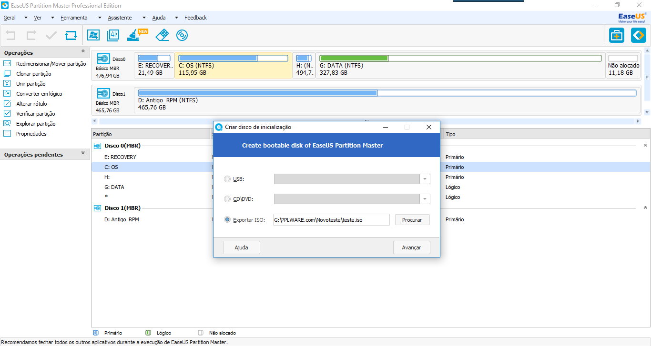Click the Redo arrow in the toolbar
Screen dimensions: 651x346
31,35
